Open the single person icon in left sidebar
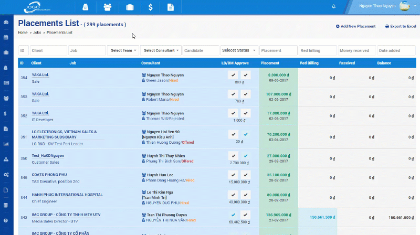This screenshot has width=420, height=235. pos(6,68)
